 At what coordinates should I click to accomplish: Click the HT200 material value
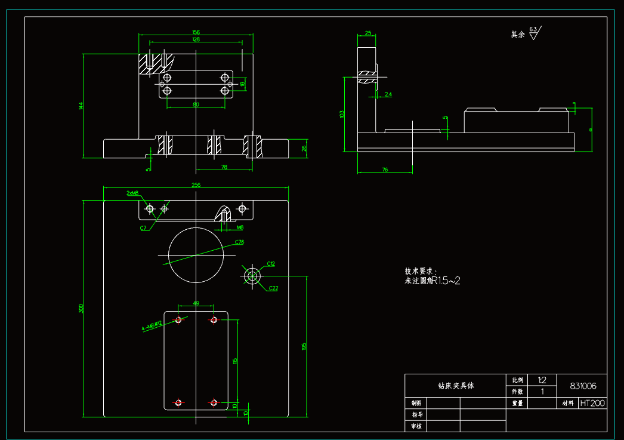[x=592, y=403]
